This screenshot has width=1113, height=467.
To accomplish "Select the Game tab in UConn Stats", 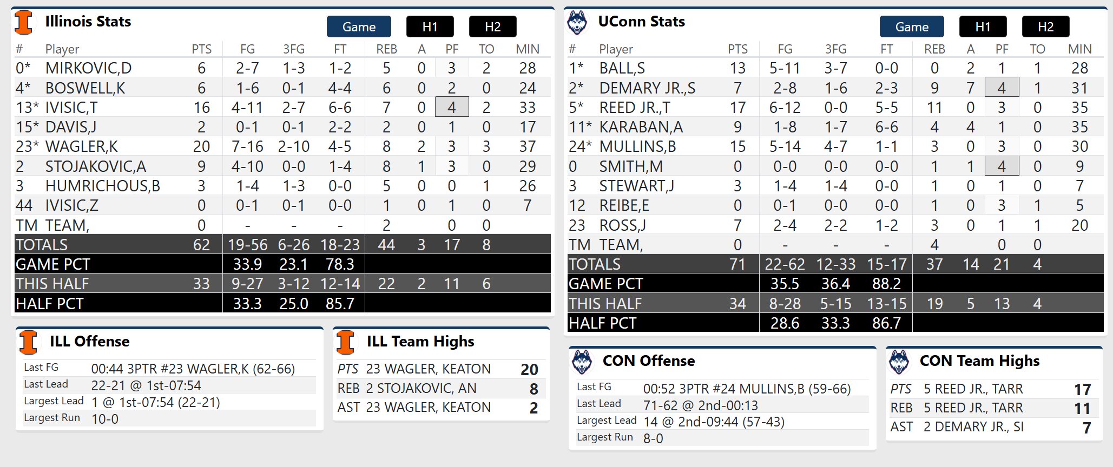I will point(912,27).
